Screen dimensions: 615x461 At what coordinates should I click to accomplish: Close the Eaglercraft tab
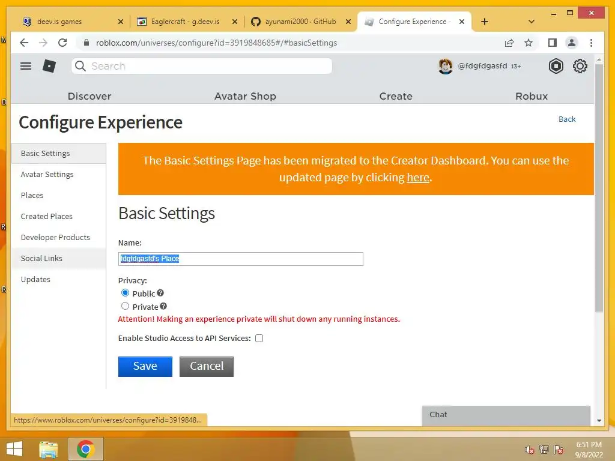click(235, 22)
